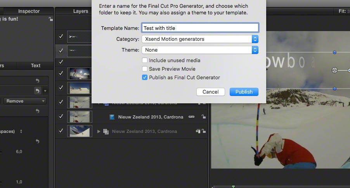Select the thumbnail on the Nieuw Zeeland clip row
350x188 pixels.
(80, 117)
